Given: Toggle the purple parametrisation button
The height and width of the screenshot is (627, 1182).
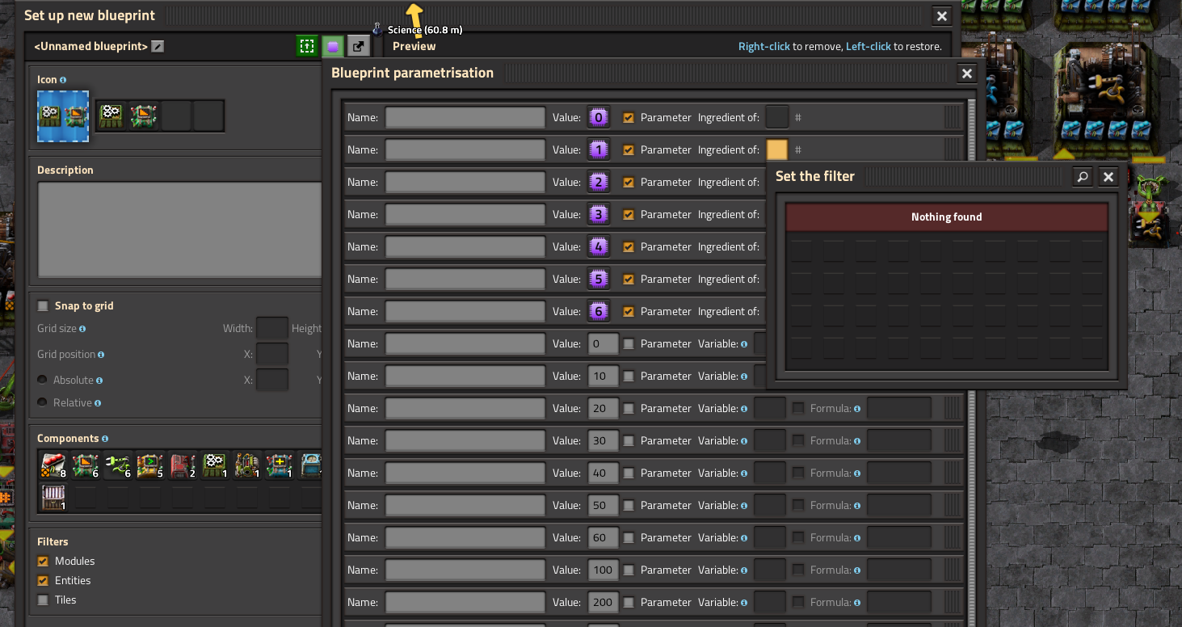Looking at the screenshot, I should [x=333, y=46].
